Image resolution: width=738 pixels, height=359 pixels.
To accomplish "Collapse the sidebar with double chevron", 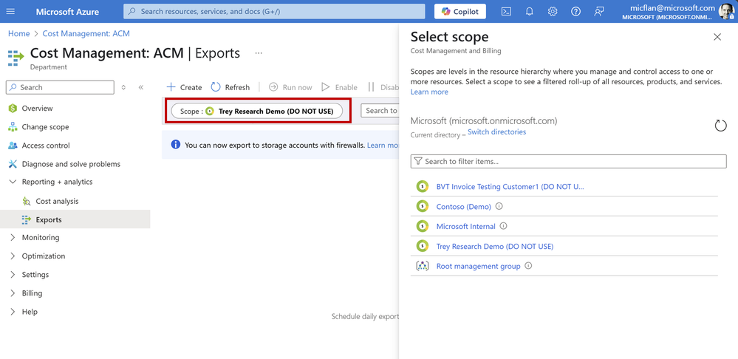I will [140, 87].
